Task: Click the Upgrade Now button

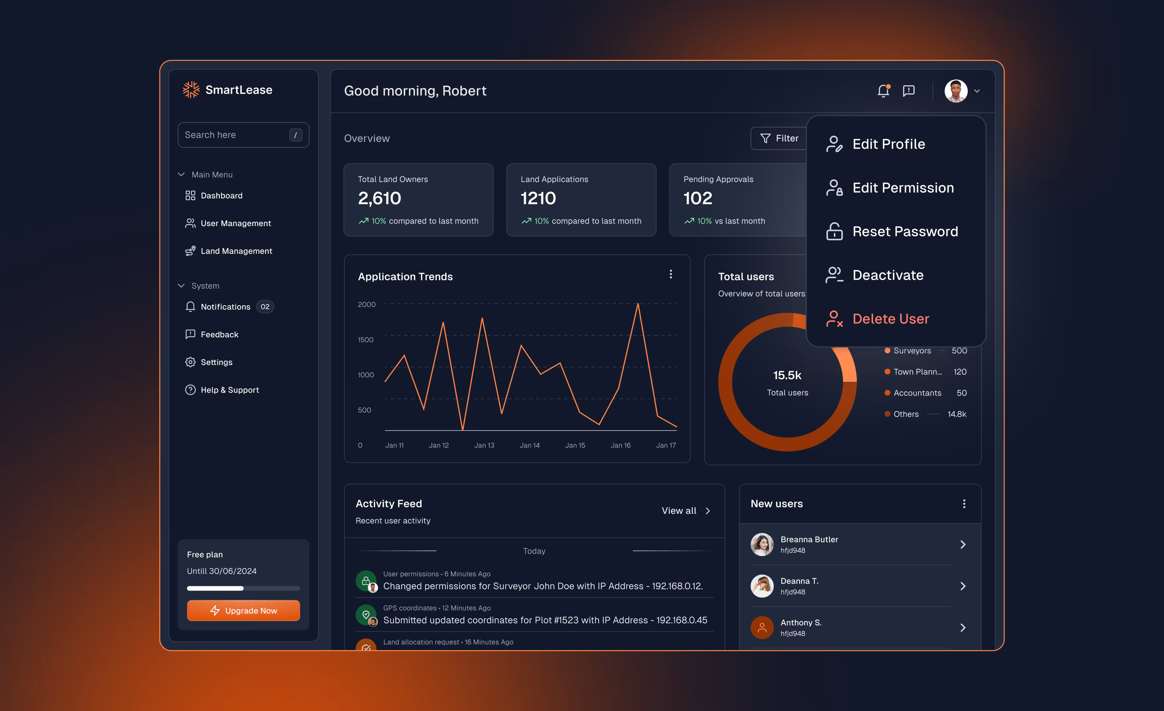Action: (243, 610)
